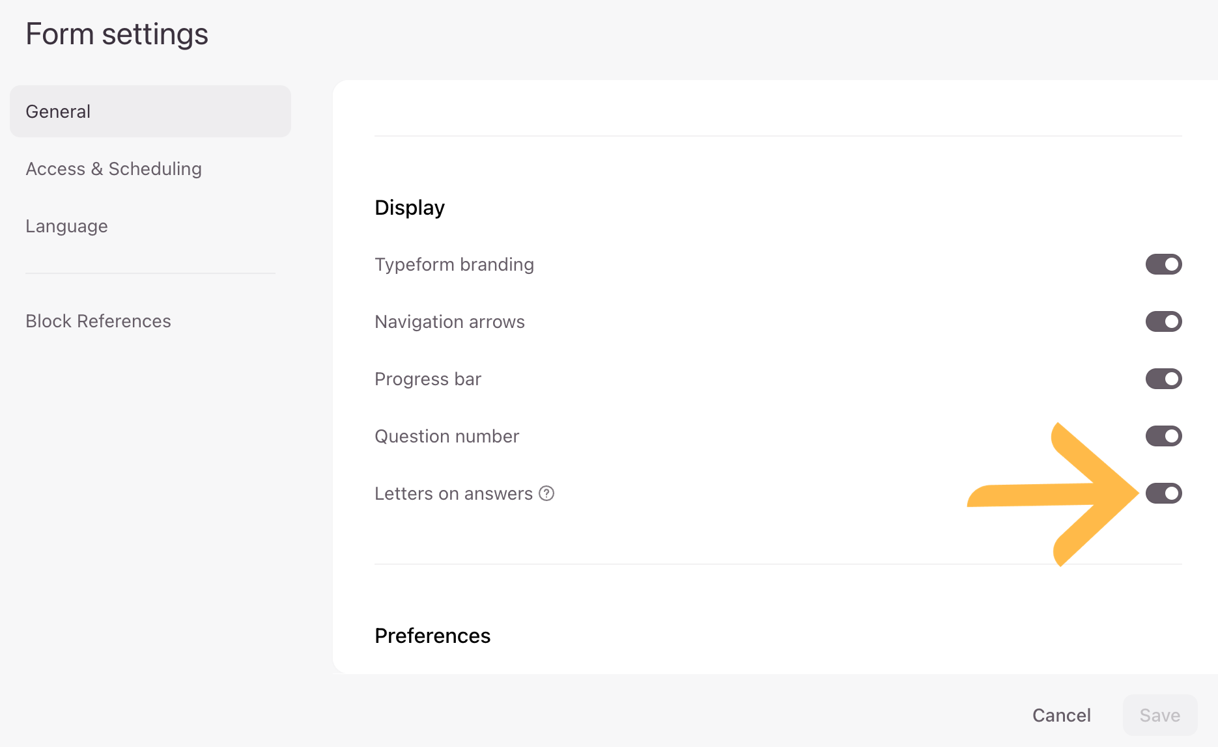Open the help icon beside Letters on answers
The height and width of the screenshot is (747, 1218).
546,493
